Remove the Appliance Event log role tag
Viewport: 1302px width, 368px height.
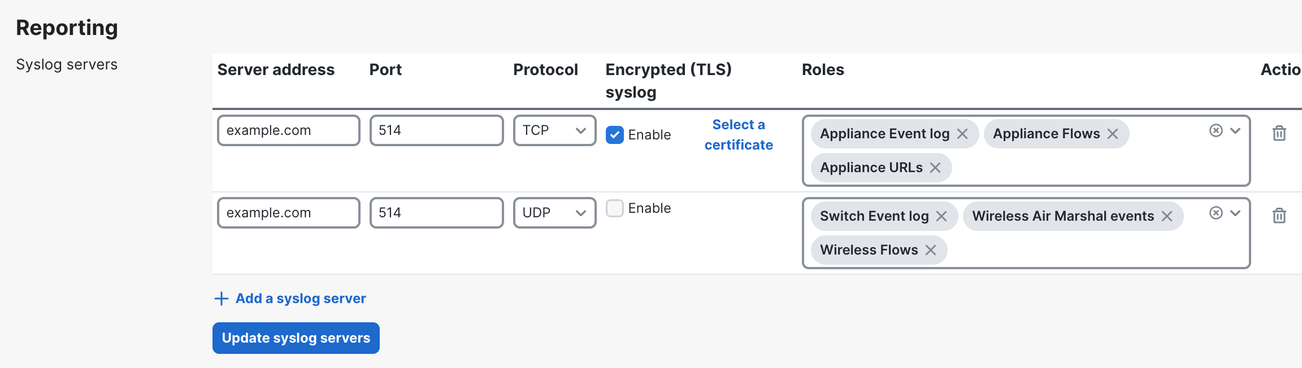(962, 134)
